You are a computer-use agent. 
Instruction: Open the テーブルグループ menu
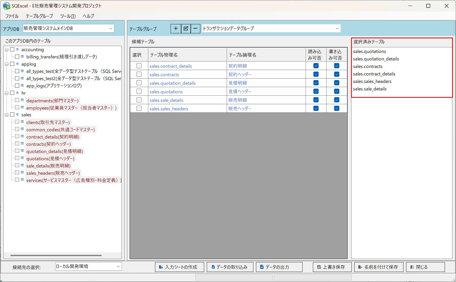(x=39, y=16)
